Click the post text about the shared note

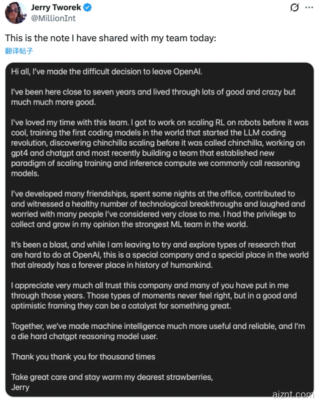coord(110,38)
